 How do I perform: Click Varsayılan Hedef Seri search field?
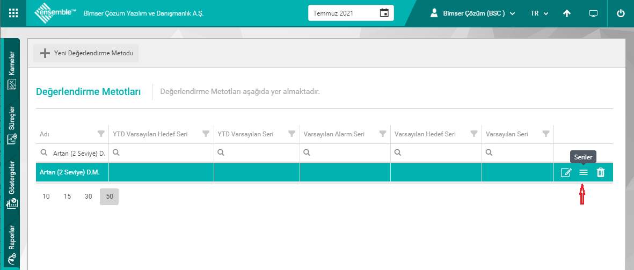[x=436, y=153]
